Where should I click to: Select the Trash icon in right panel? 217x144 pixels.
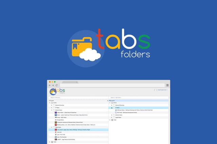click(x=112, y=120)
